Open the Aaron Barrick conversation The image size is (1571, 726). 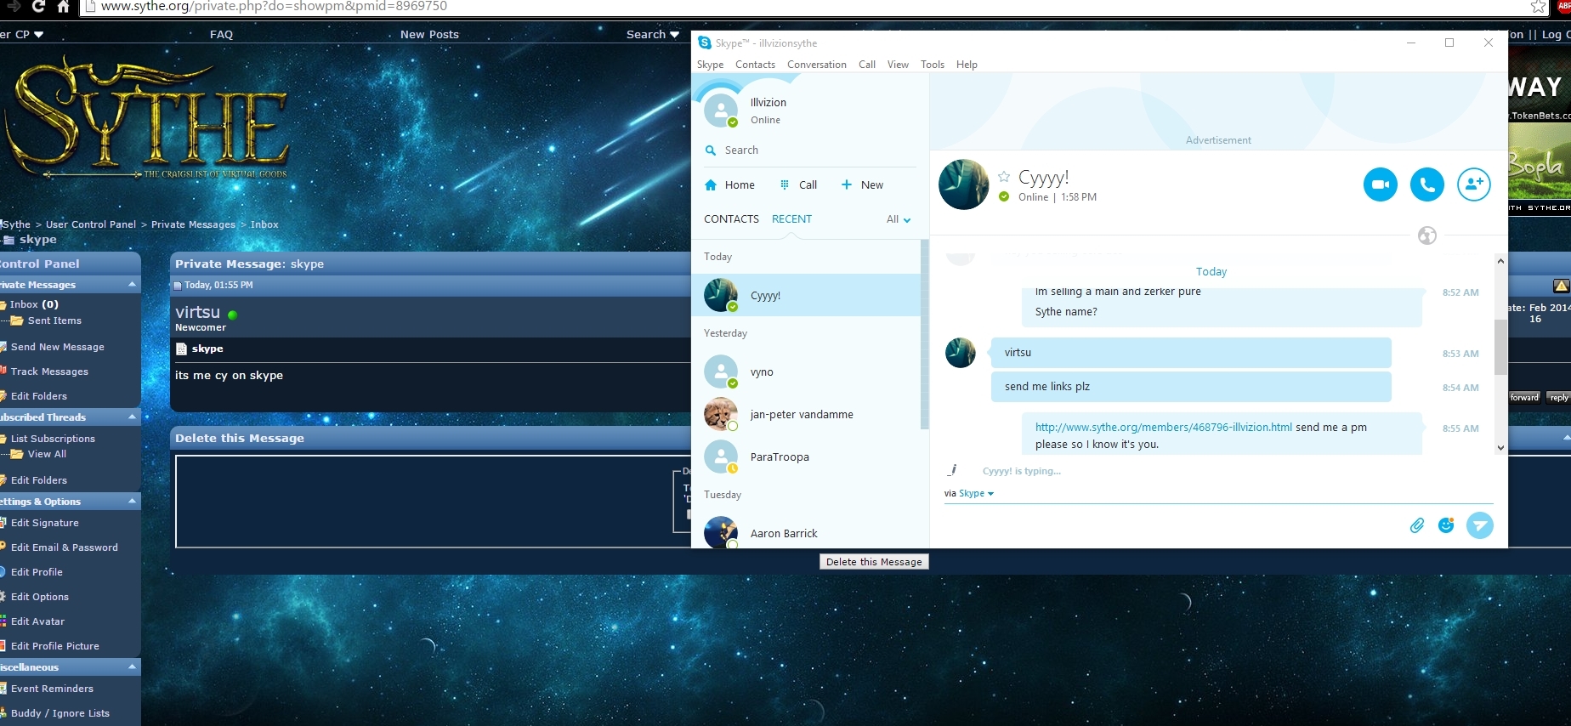pyautogui.click(x=806, y=533)
